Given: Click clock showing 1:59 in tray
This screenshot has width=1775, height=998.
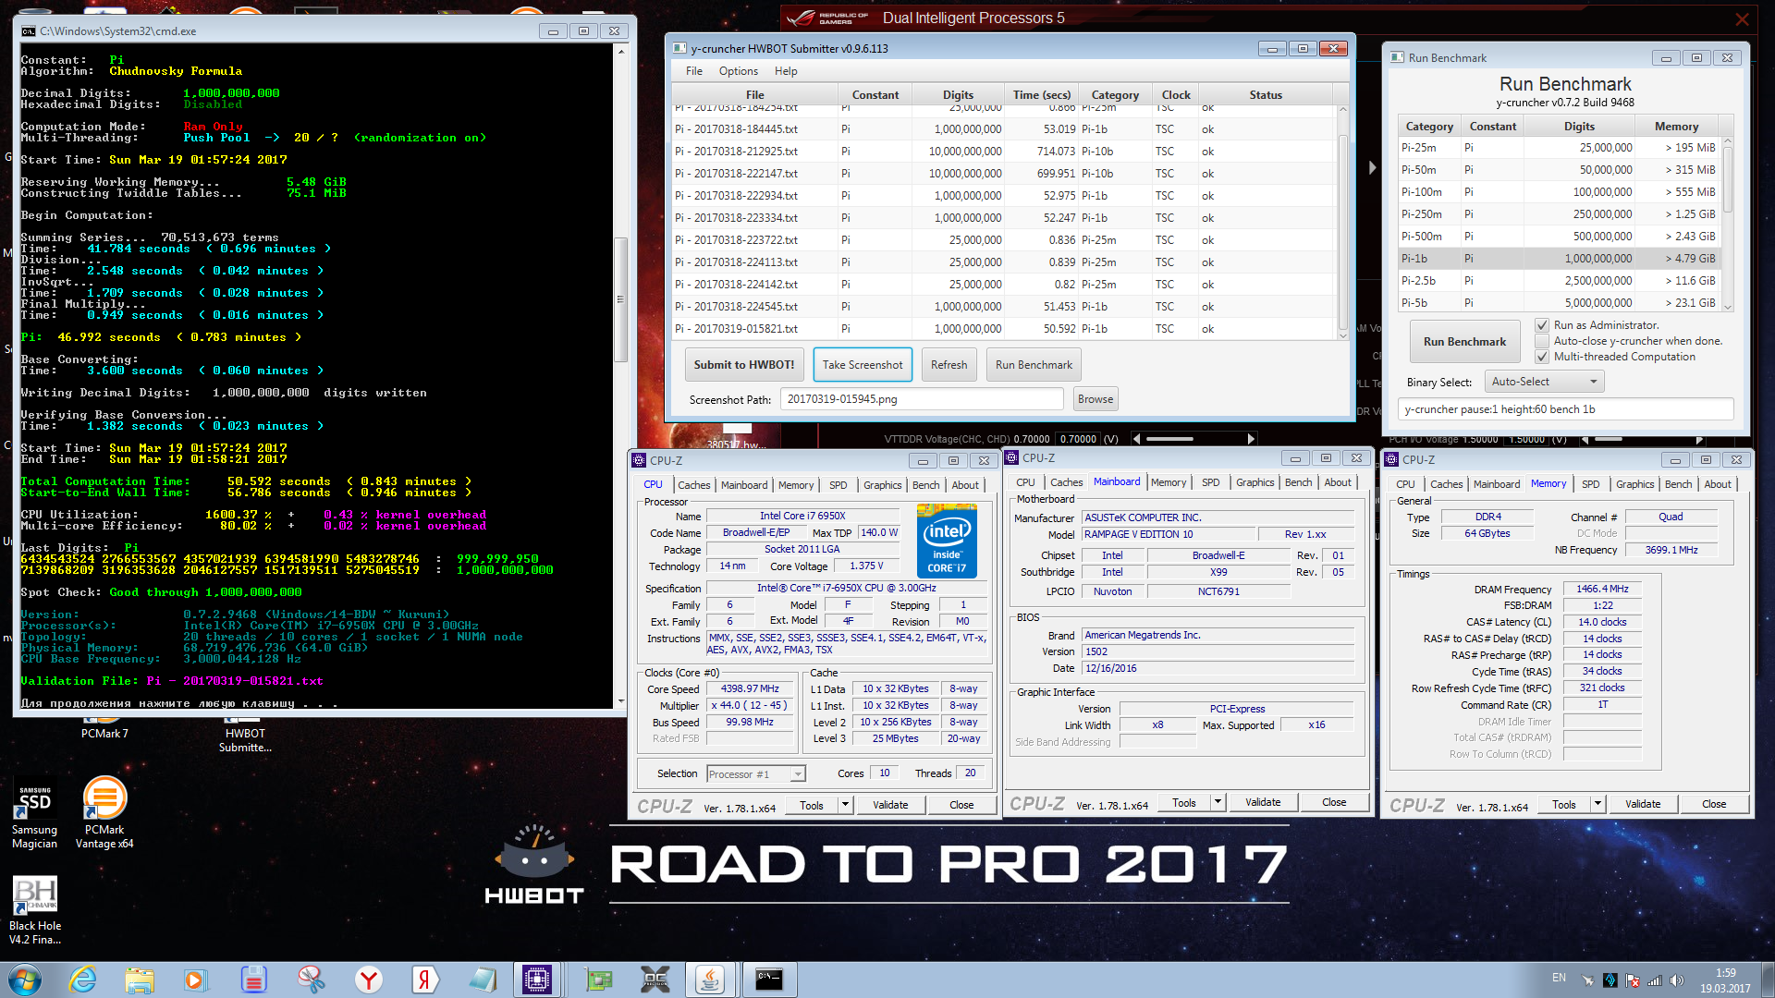Looking at the screenshot, I should (1725, 973).
